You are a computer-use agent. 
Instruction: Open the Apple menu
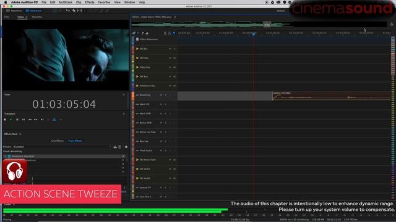[x=6, y=2]
